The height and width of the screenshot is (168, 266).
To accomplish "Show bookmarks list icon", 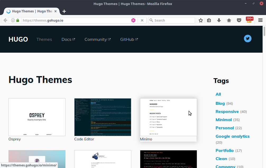I will (x=209, y=20).
